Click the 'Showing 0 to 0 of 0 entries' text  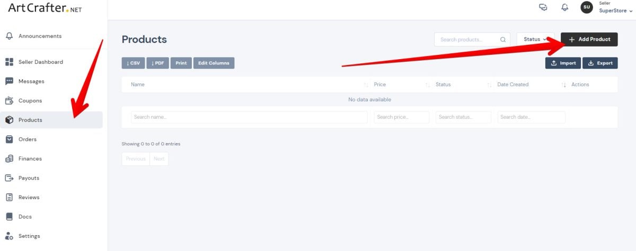tap(151, 144)
